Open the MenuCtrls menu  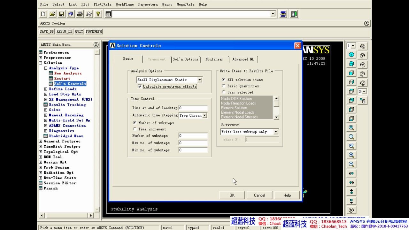point(185,4)
